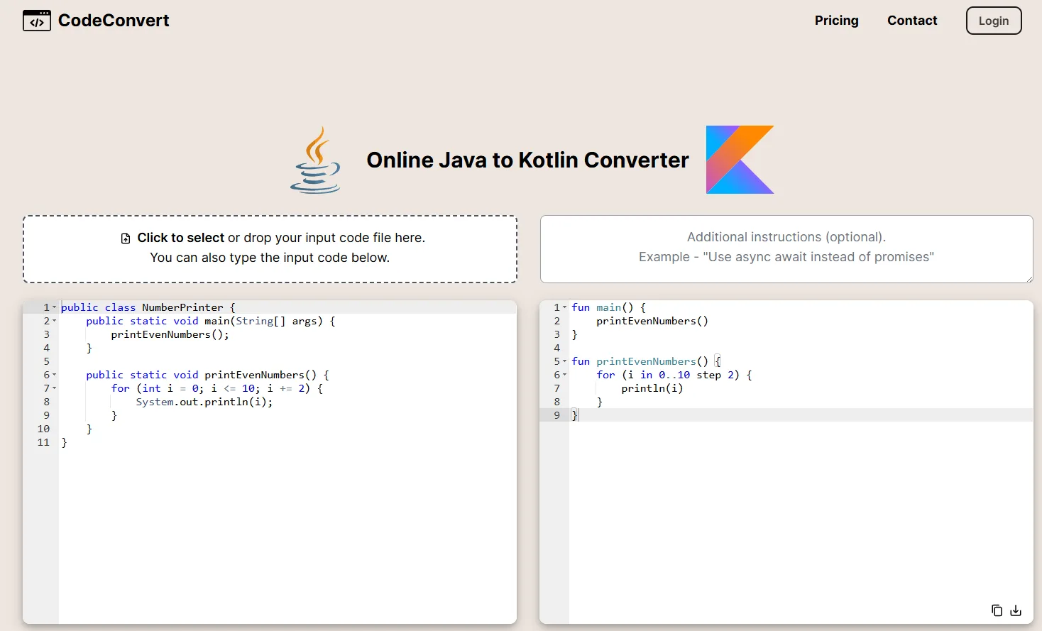Screen dimensions: 1042x631
Task: Go to the Contact page
Action: 912,21
